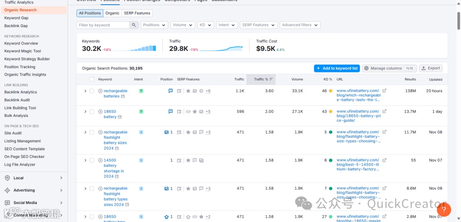The image size is (461, 222).
Task: Open external link icon for rechargeable batteries URL
Action: coord(384,91)
